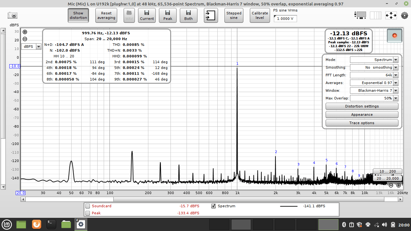Click the horizontal scrollbar right arrow

[400, 199]
